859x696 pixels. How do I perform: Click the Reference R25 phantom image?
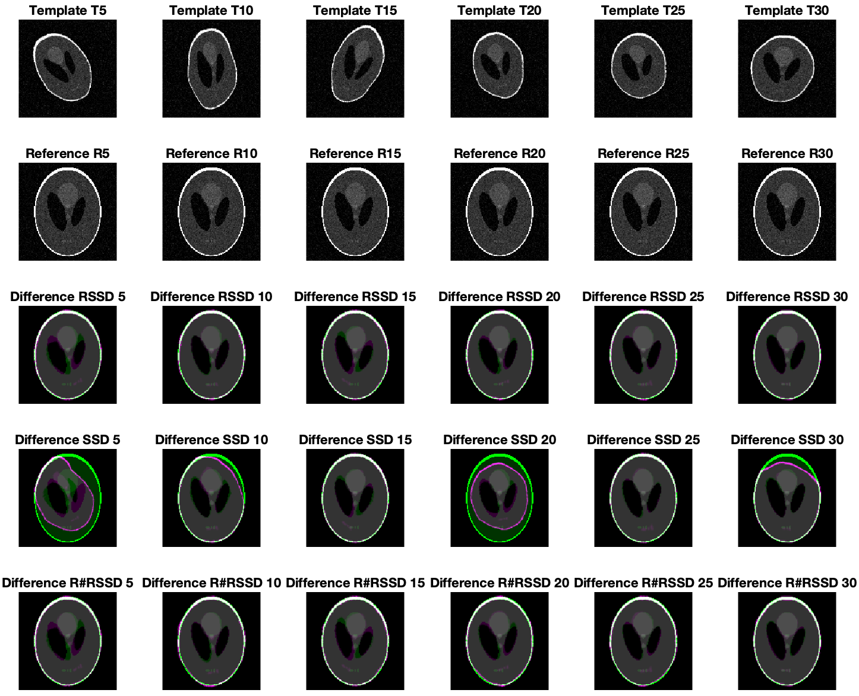(x=643, y=211)
